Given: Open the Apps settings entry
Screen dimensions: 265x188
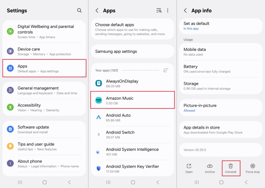Looking at the screenshot, I should pyautogui.click(x=44, y=68).
